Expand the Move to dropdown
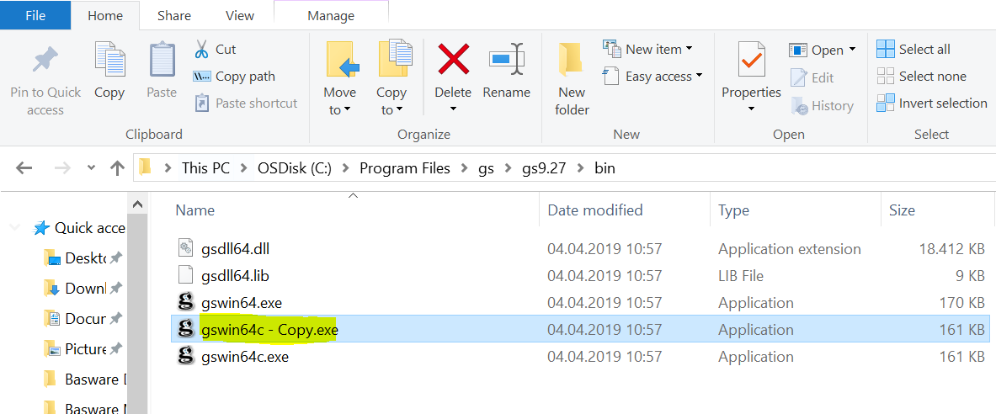Screen dimensions: 996x414 point(339,110)
